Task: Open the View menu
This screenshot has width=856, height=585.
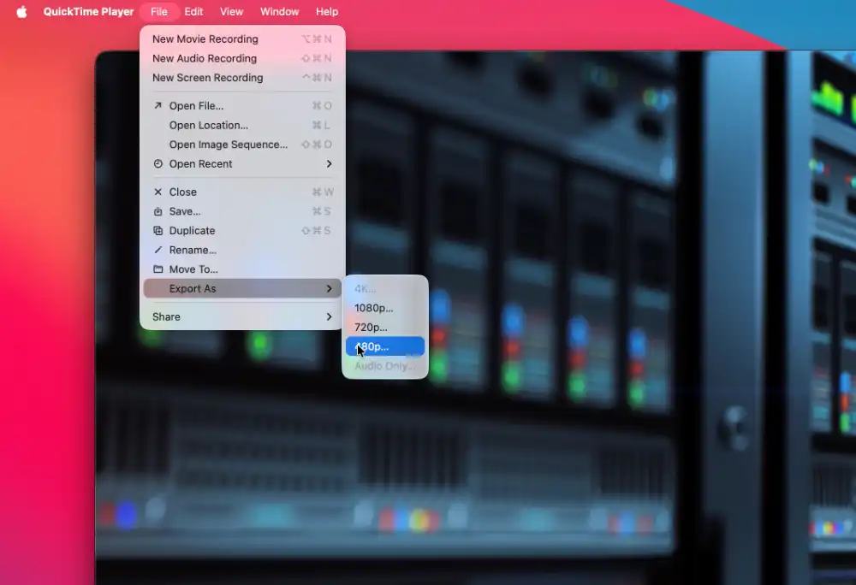Action: [x=231, y=12]
